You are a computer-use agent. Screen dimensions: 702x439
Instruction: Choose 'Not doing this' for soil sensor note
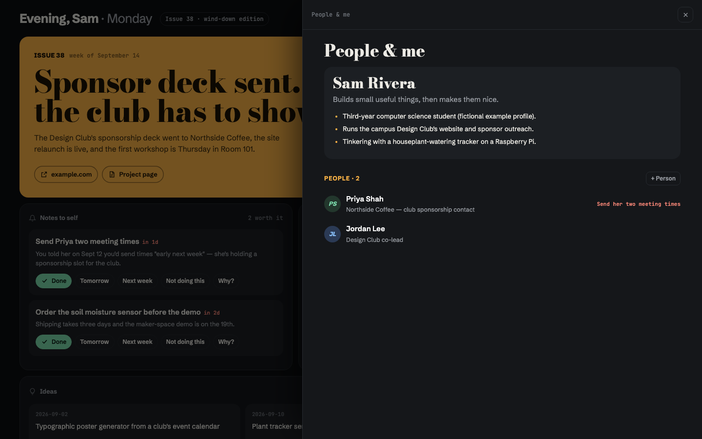click(x=185, y=342)
